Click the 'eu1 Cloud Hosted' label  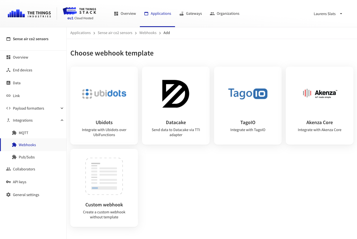80,18
